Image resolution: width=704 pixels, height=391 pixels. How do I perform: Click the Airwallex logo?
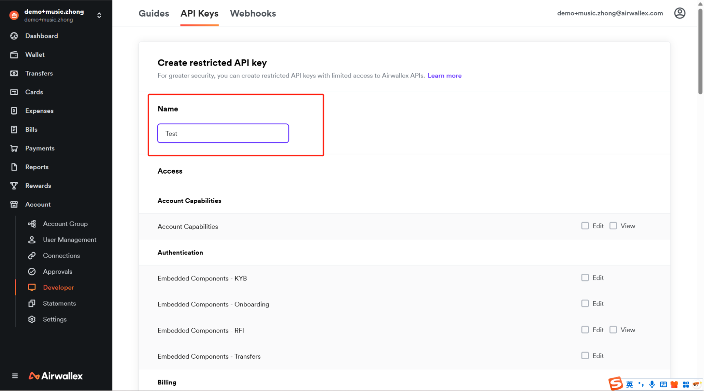56,376
